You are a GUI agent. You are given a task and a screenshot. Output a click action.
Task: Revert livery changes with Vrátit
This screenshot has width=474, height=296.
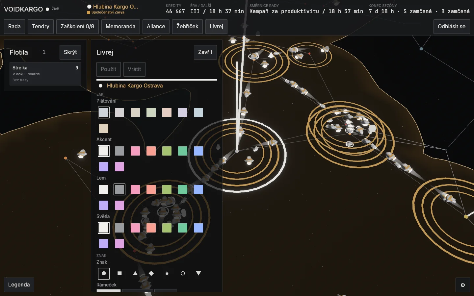click(134, 69)
